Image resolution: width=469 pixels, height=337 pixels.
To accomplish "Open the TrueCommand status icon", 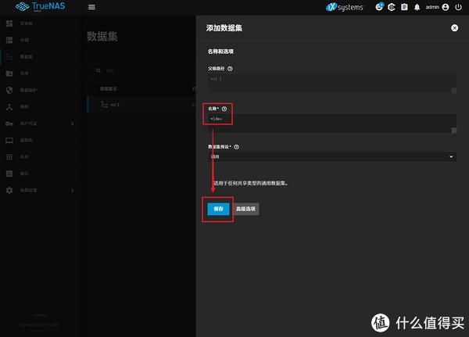I will (392, 7).
